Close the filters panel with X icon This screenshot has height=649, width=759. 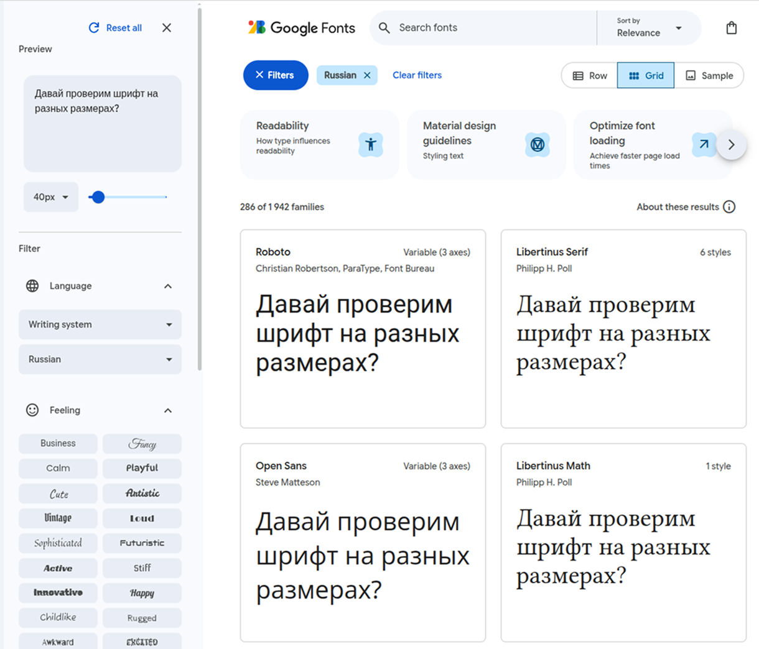tap(167, 27)
